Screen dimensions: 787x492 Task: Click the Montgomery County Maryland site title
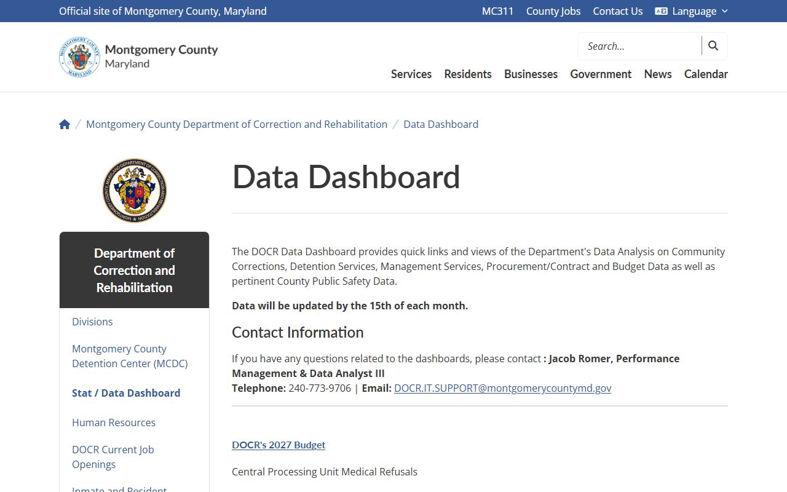coord(161,56)
